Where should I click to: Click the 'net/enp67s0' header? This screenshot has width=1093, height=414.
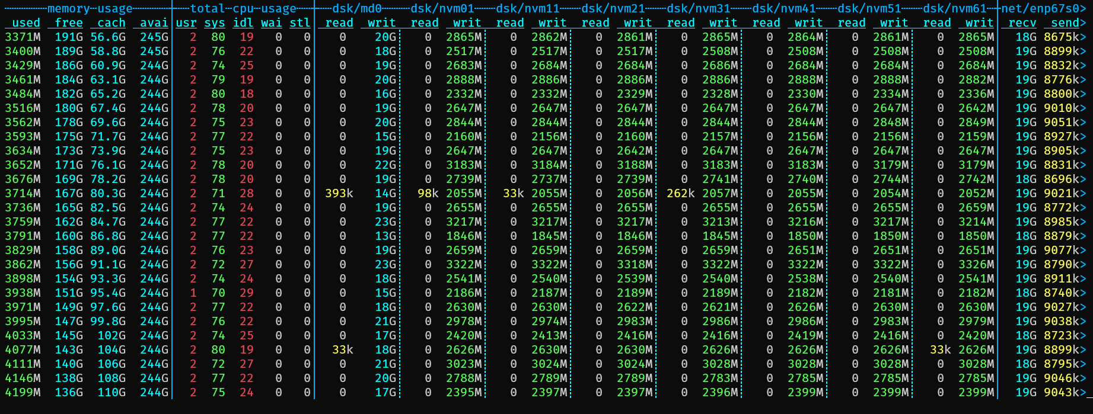click(1040, 8)
